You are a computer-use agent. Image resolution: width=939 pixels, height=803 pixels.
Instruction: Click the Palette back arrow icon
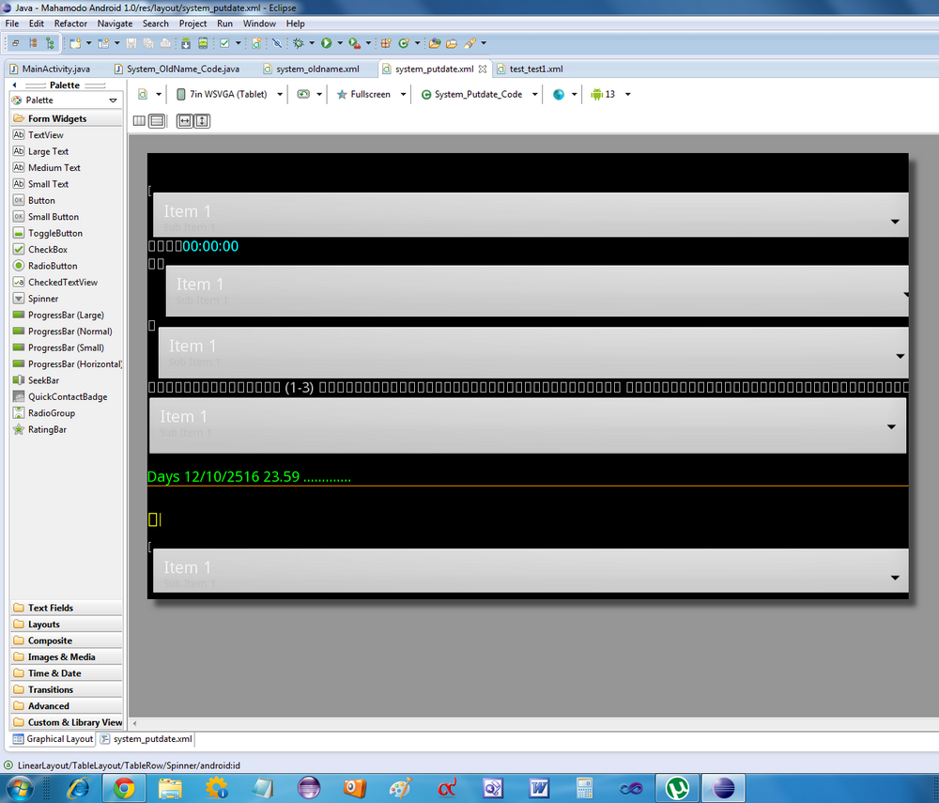pos(14,85)
